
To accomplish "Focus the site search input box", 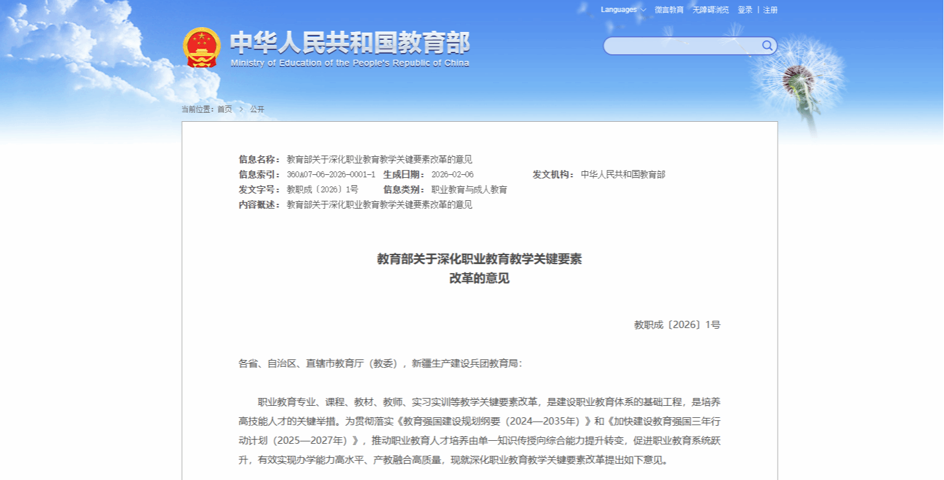I will point(681,46).
